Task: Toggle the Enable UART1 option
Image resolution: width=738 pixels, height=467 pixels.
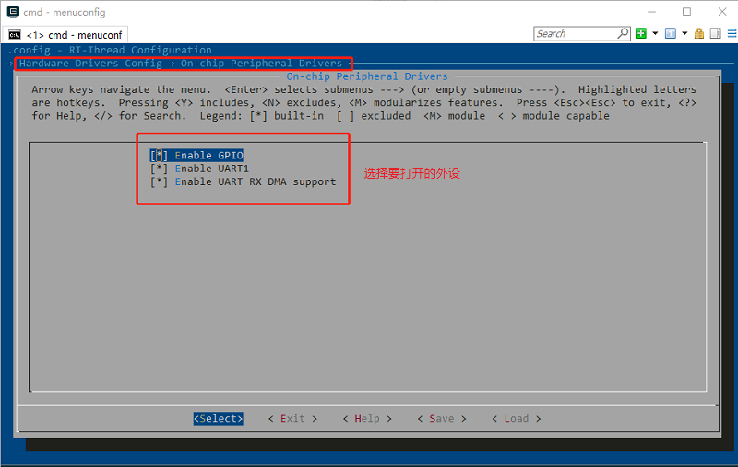Action: pyautogui.click(x=157, y=169)
